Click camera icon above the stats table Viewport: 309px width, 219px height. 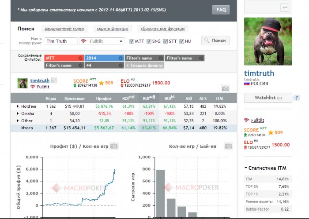[x=225, y=89]
